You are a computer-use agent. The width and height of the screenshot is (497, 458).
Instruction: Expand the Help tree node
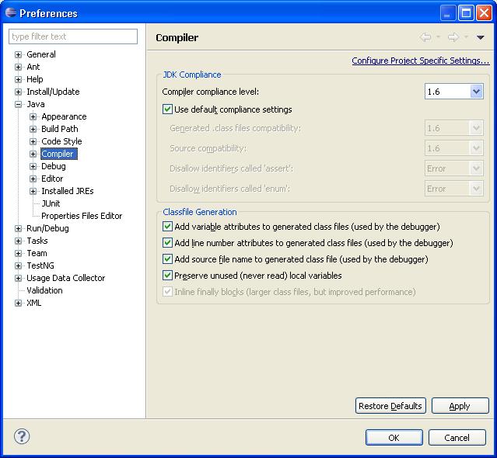[x=18, y=79]
